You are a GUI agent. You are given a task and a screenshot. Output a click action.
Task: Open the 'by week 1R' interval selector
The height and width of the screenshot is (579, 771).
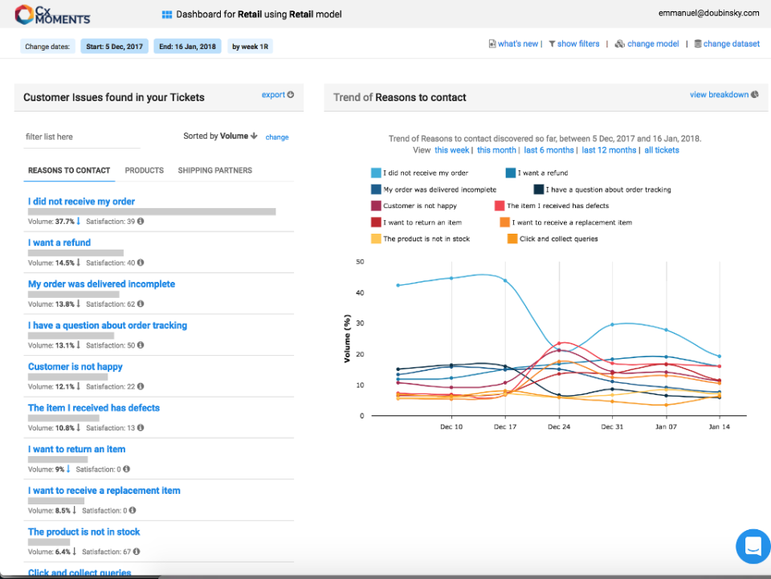click(x=251, y=47)
